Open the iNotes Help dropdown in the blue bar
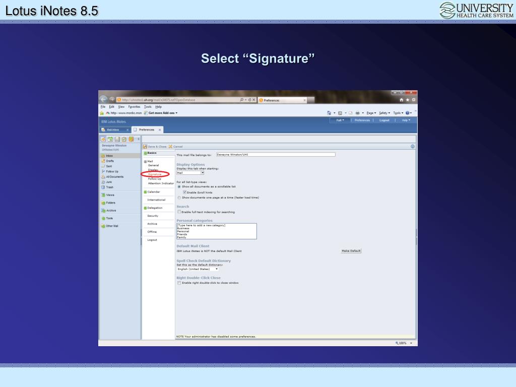 pyautogui.click(x=406, y=120)
